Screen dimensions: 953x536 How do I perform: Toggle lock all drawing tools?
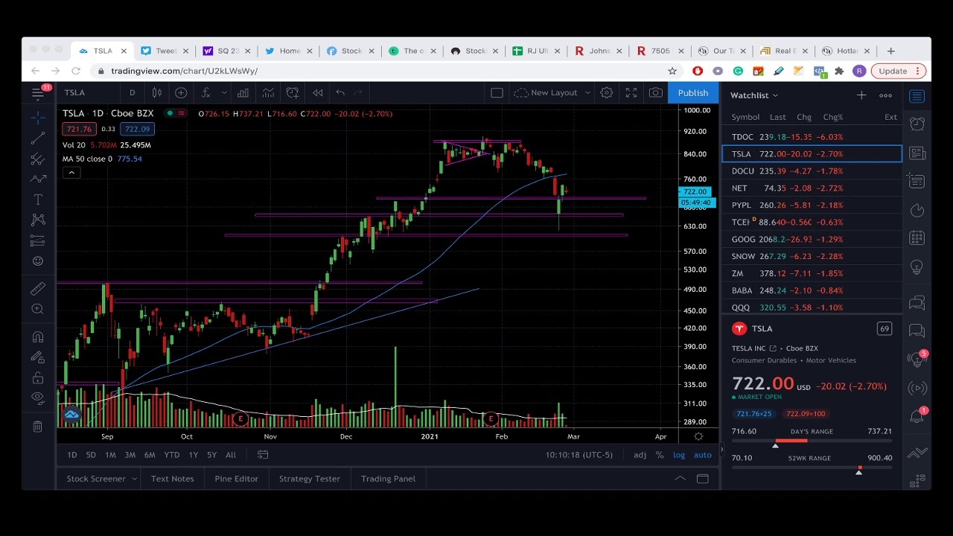pos(37,377)
